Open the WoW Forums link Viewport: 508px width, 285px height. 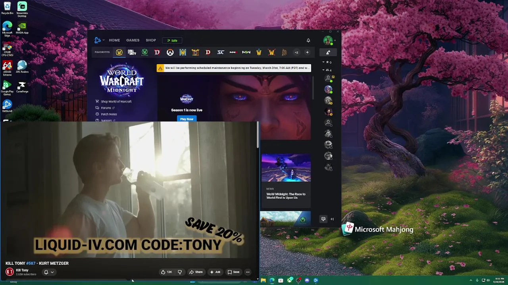click(105, 108)
